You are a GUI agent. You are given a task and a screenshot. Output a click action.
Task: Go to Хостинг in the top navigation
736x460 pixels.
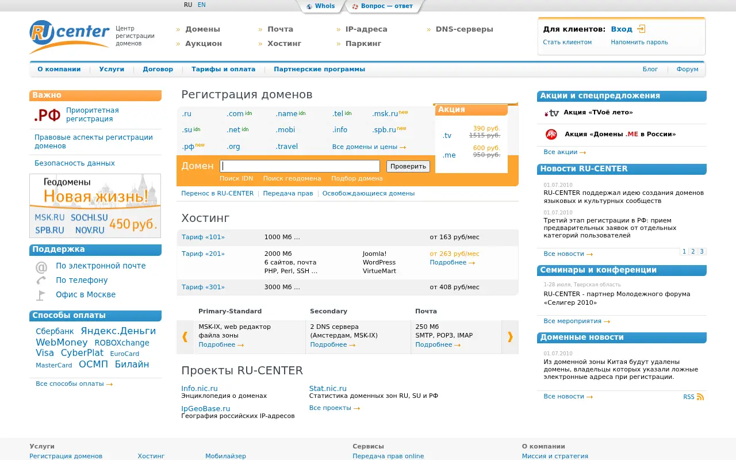[284, 44]
